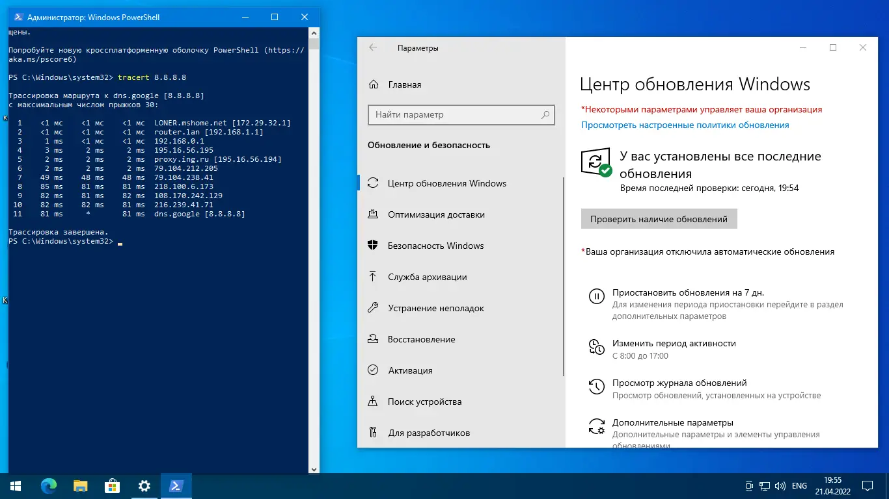
Task: Click the Безопасность Windows shield icon
Action: point(373,246)
